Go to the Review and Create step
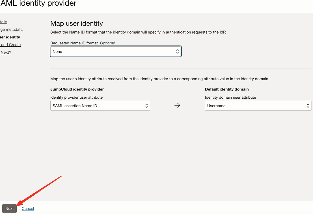Viewport: 313px width, 214px height. (x=10, y=45)
